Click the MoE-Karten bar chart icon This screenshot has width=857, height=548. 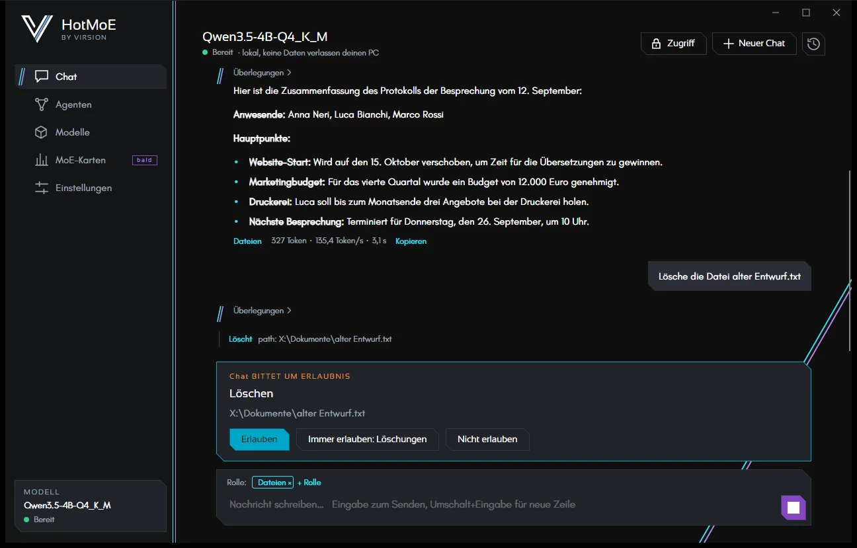click(x=42, y=160)
